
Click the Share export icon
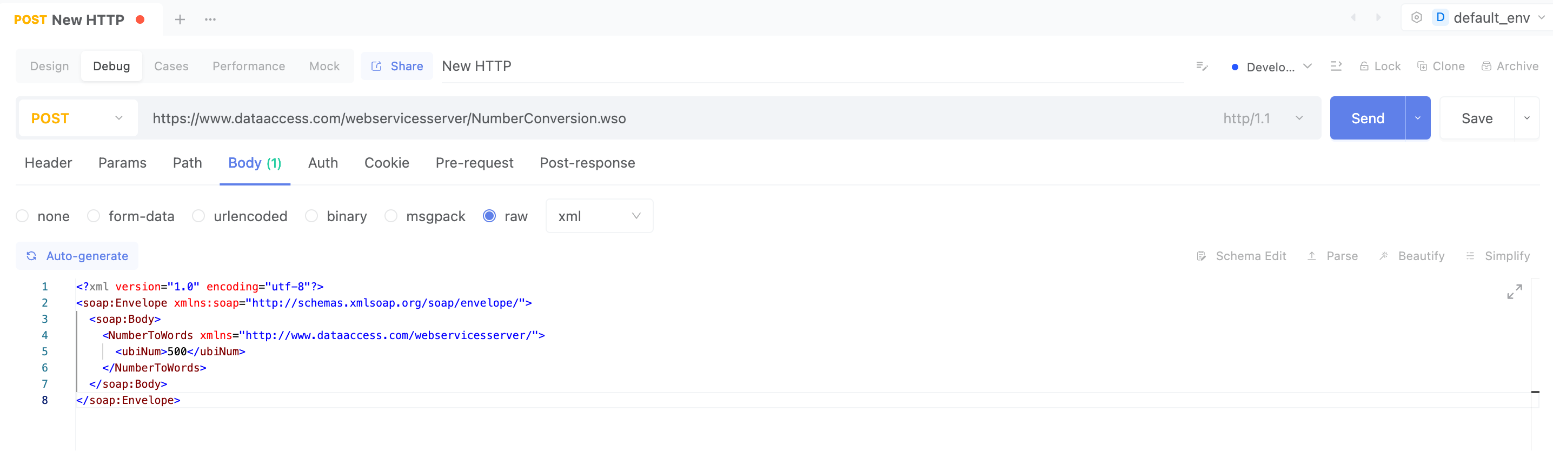[376, 67]
